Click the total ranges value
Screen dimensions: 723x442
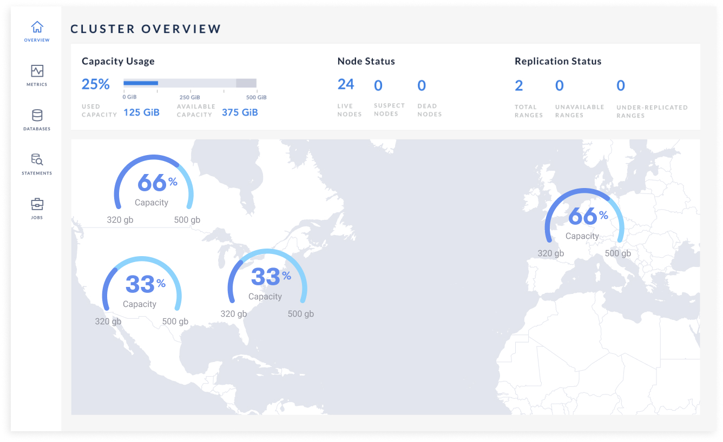pos(519,85)
